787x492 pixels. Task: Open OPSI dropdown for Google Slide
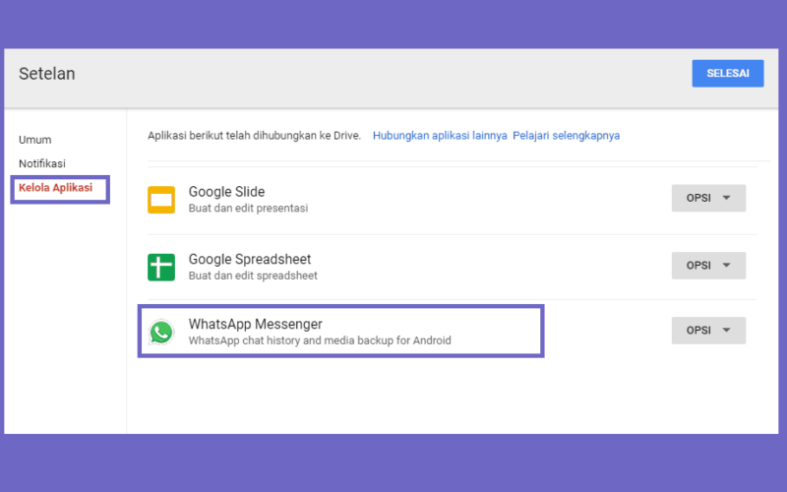(708, 198)
